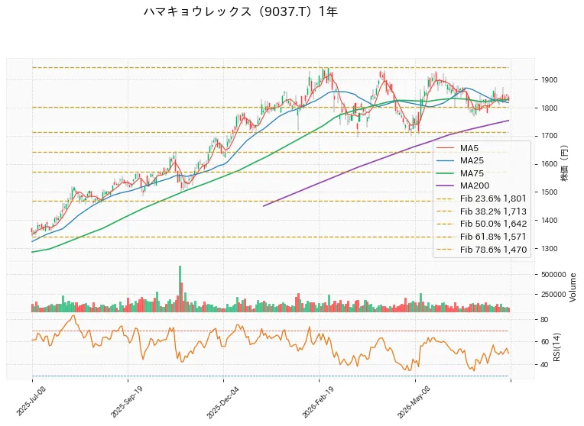Click the 2025-Jul-08 date axis label

pyautogui.click(x=30, y=401)
